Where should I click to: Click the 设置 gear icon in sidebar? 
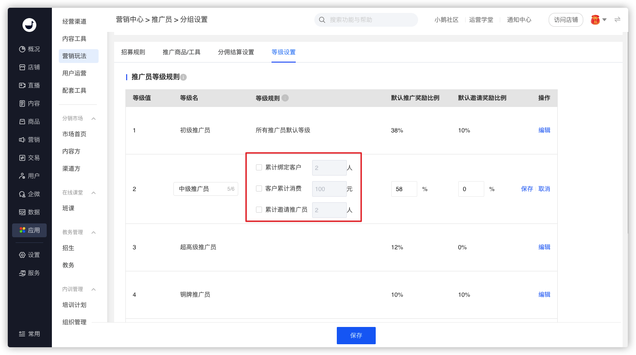(22, 255)
